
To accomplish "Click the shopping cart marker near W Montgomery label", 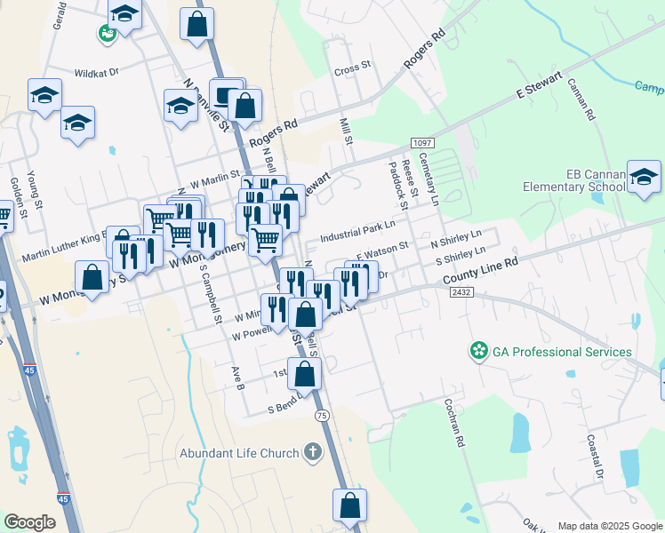I will [x=265, y=243].
